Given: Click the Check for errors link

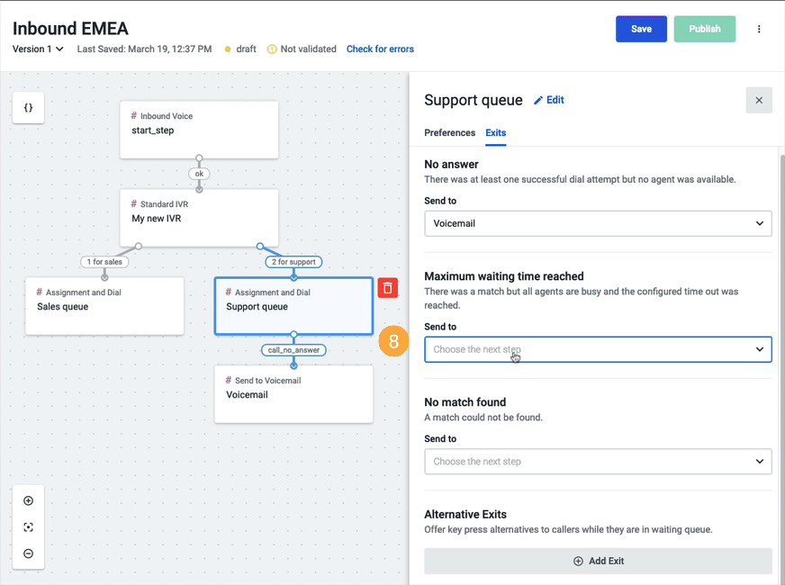Looking at the screenshot, I should point(380,49).
